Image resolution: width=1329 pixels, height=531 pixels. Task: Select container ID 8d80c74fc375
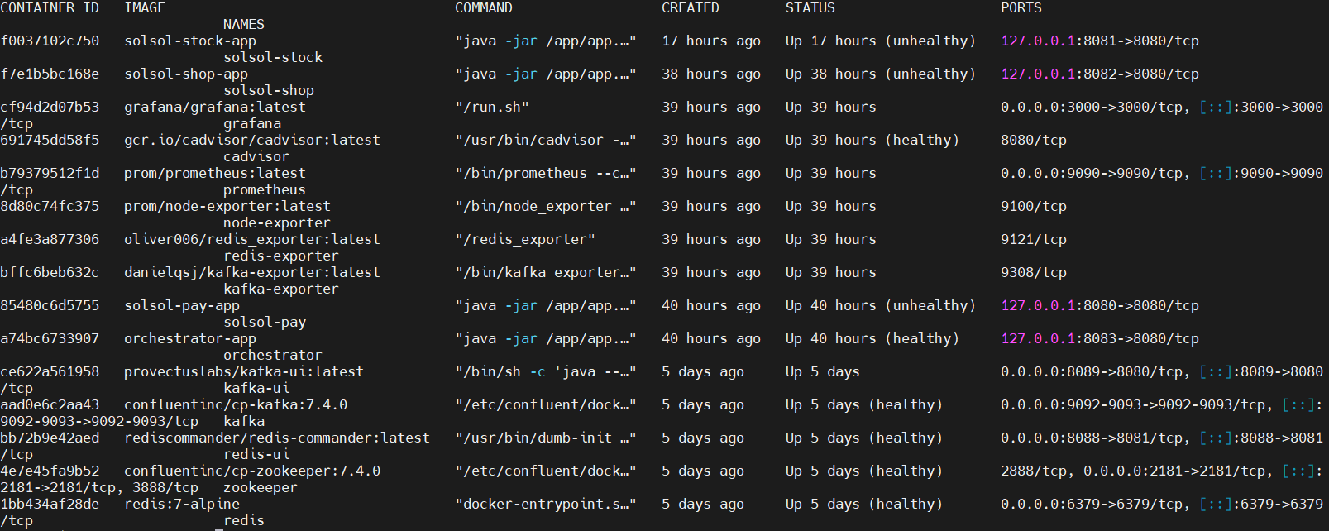(x=50, y=207)
